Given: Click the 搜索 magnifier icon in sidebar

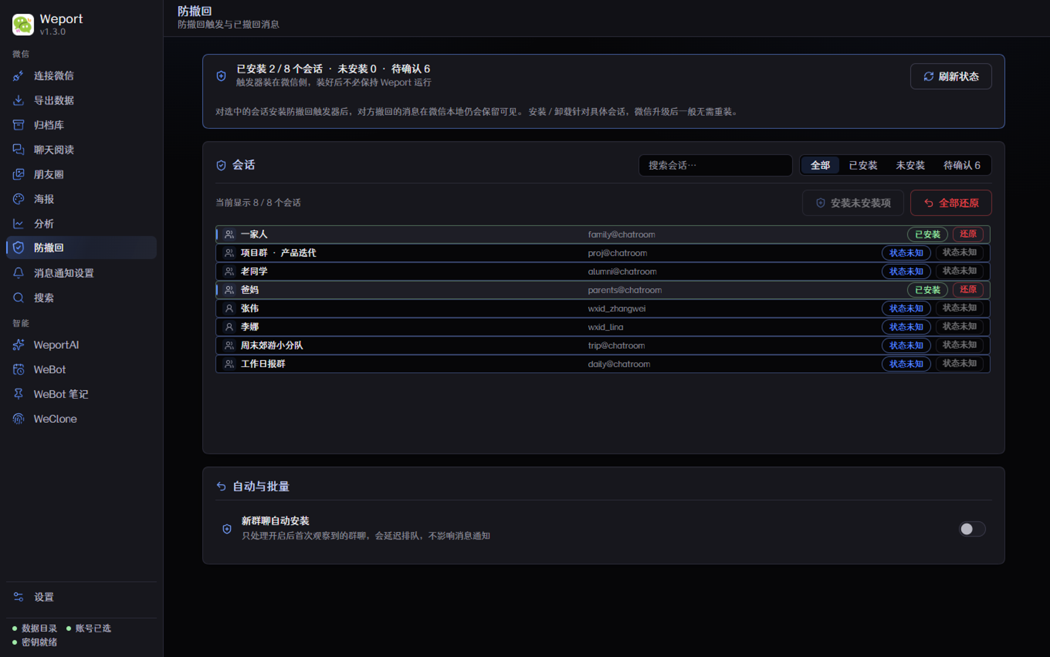Looking at the screenshot, I should point(18,298).
